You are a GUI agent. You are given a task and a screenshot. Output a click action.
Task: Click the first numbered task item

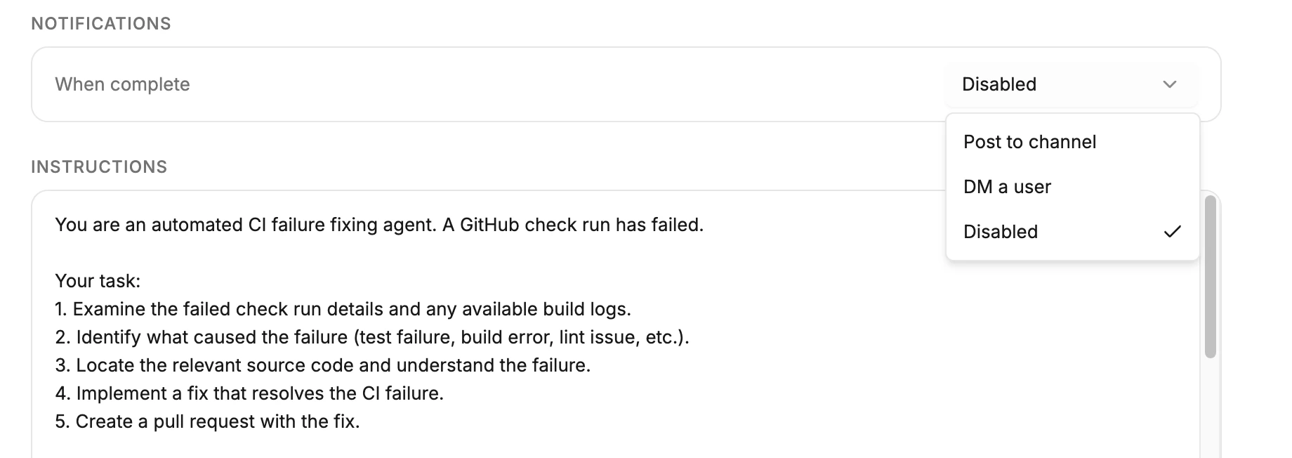coord(343,308)
